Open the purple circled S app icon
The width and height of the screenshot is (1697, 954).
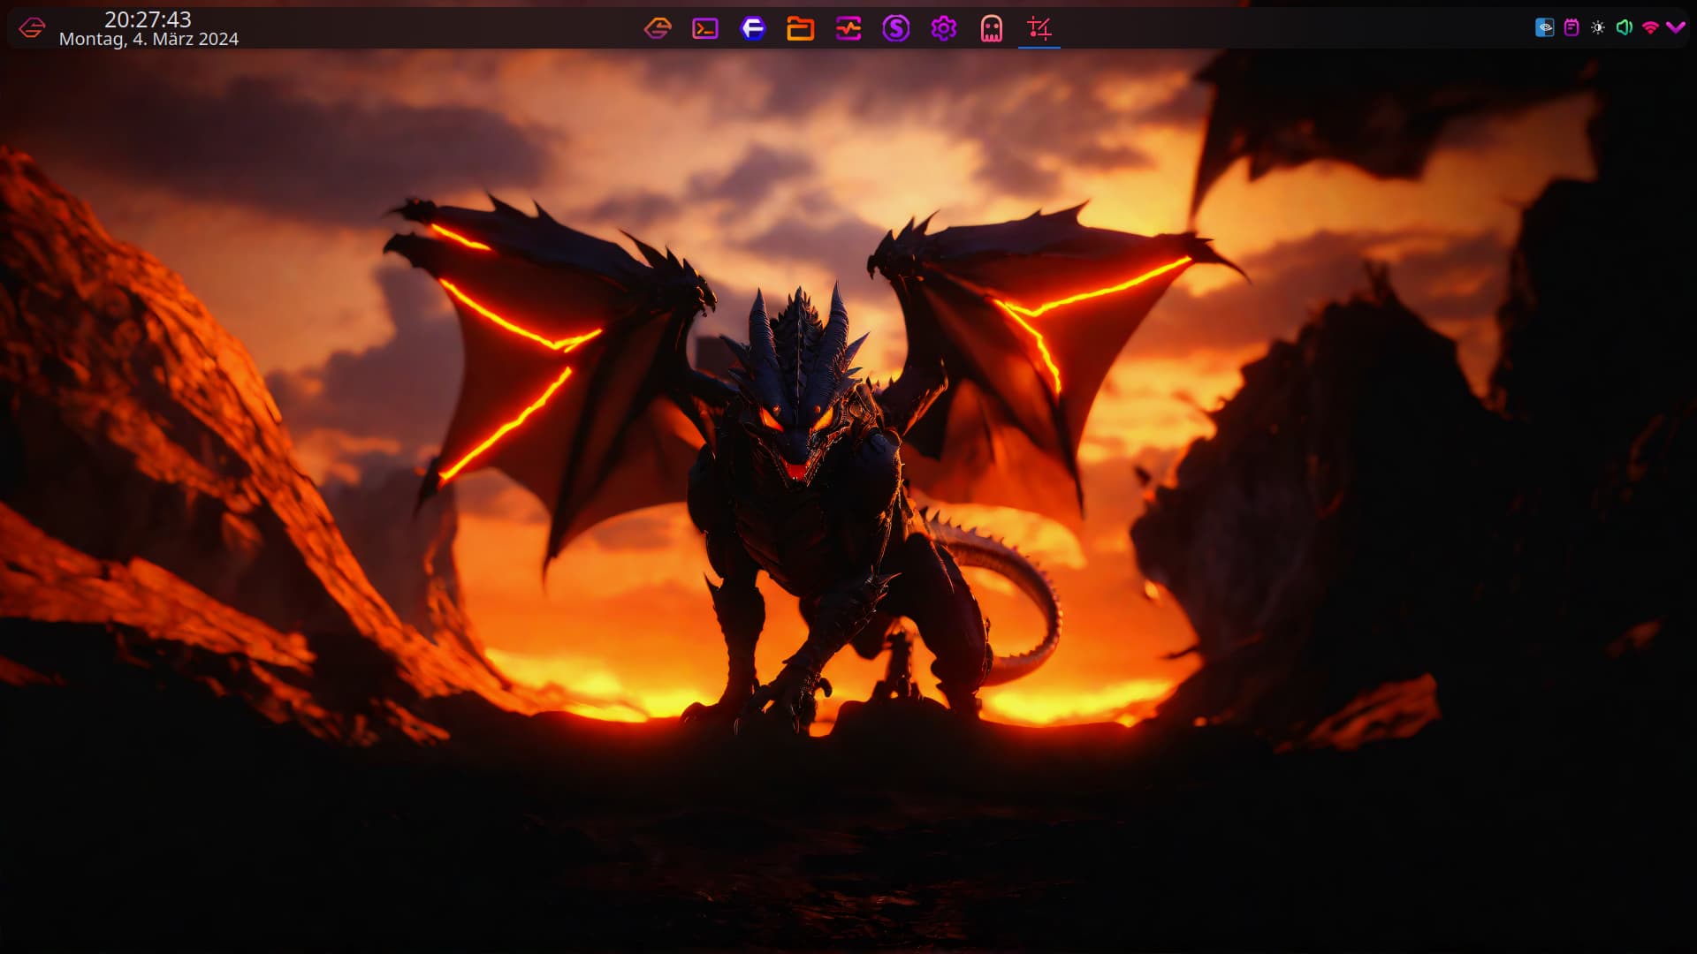coord(896,28)
